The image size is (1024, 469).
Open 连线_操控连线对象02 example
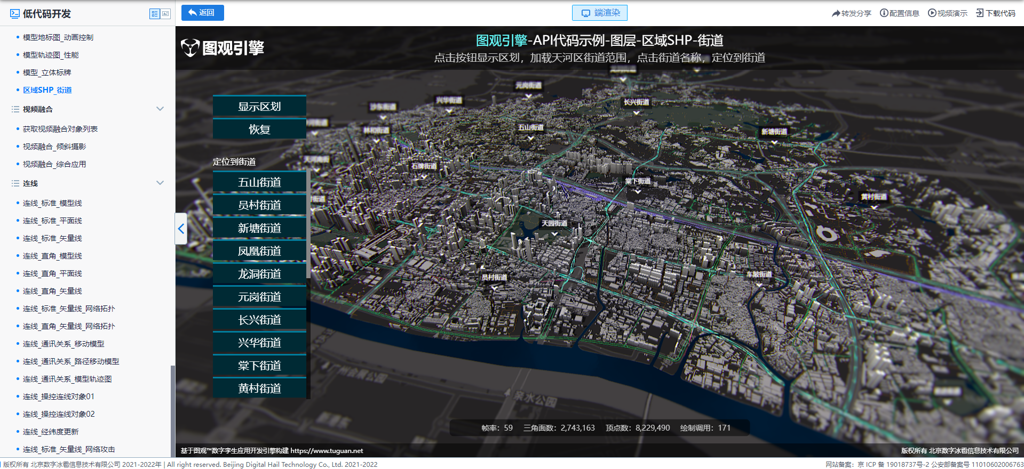pyautogui.click(x=59, y=414)
